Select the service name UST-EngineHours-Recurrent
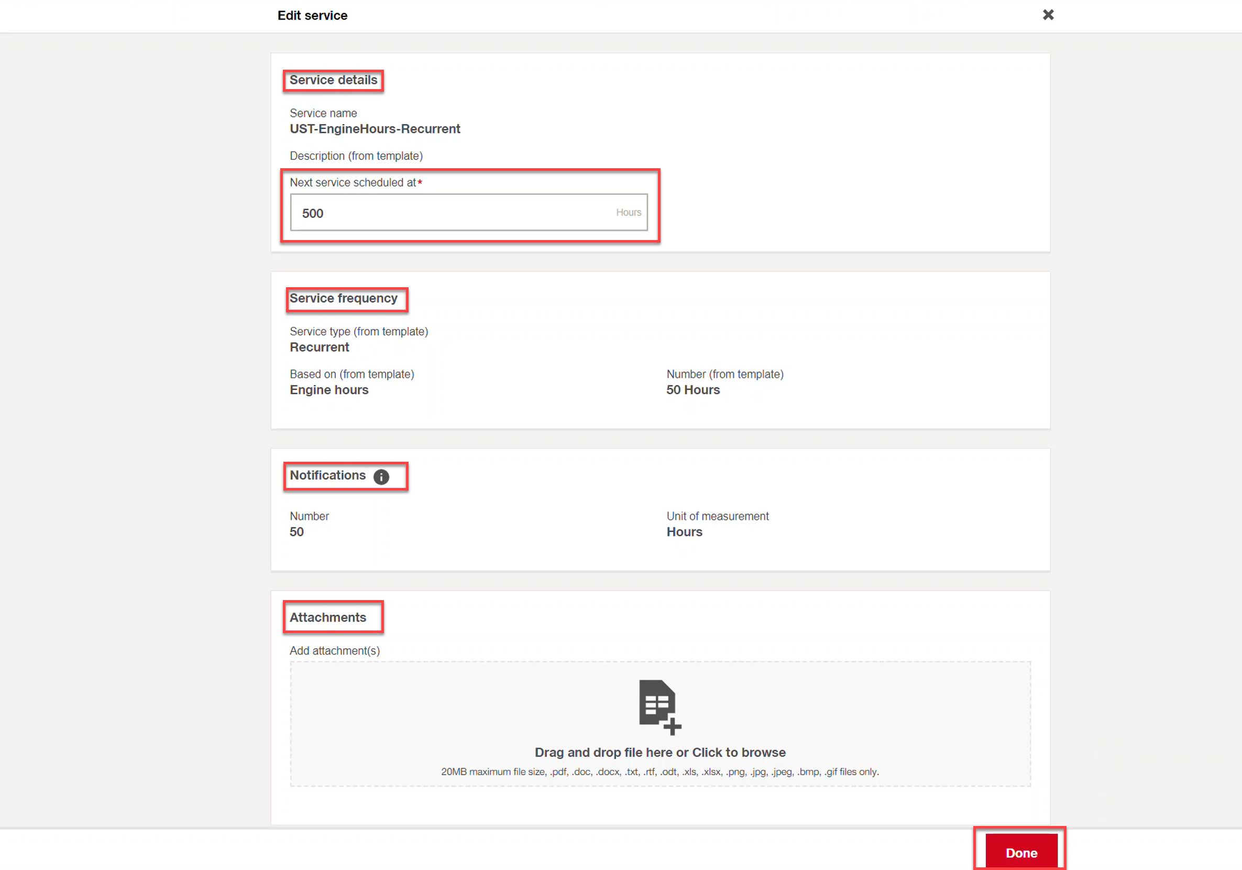Viewport: 1242px width, 870px height. coord(375,129)
